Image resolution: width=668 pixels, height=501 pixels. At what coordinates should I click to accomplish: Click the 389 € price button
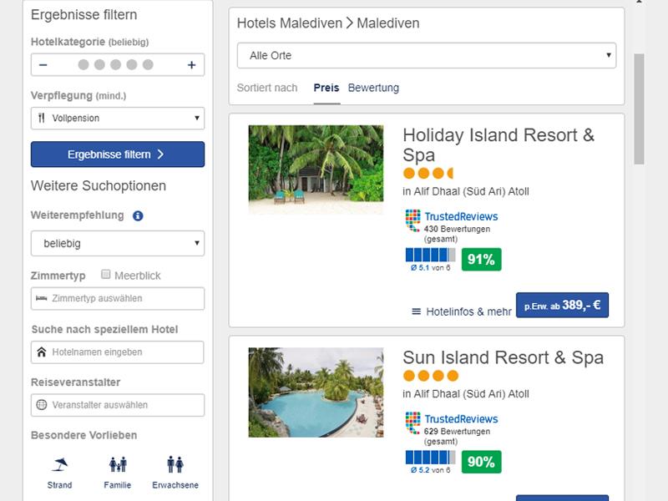click(x=562, y=306)
